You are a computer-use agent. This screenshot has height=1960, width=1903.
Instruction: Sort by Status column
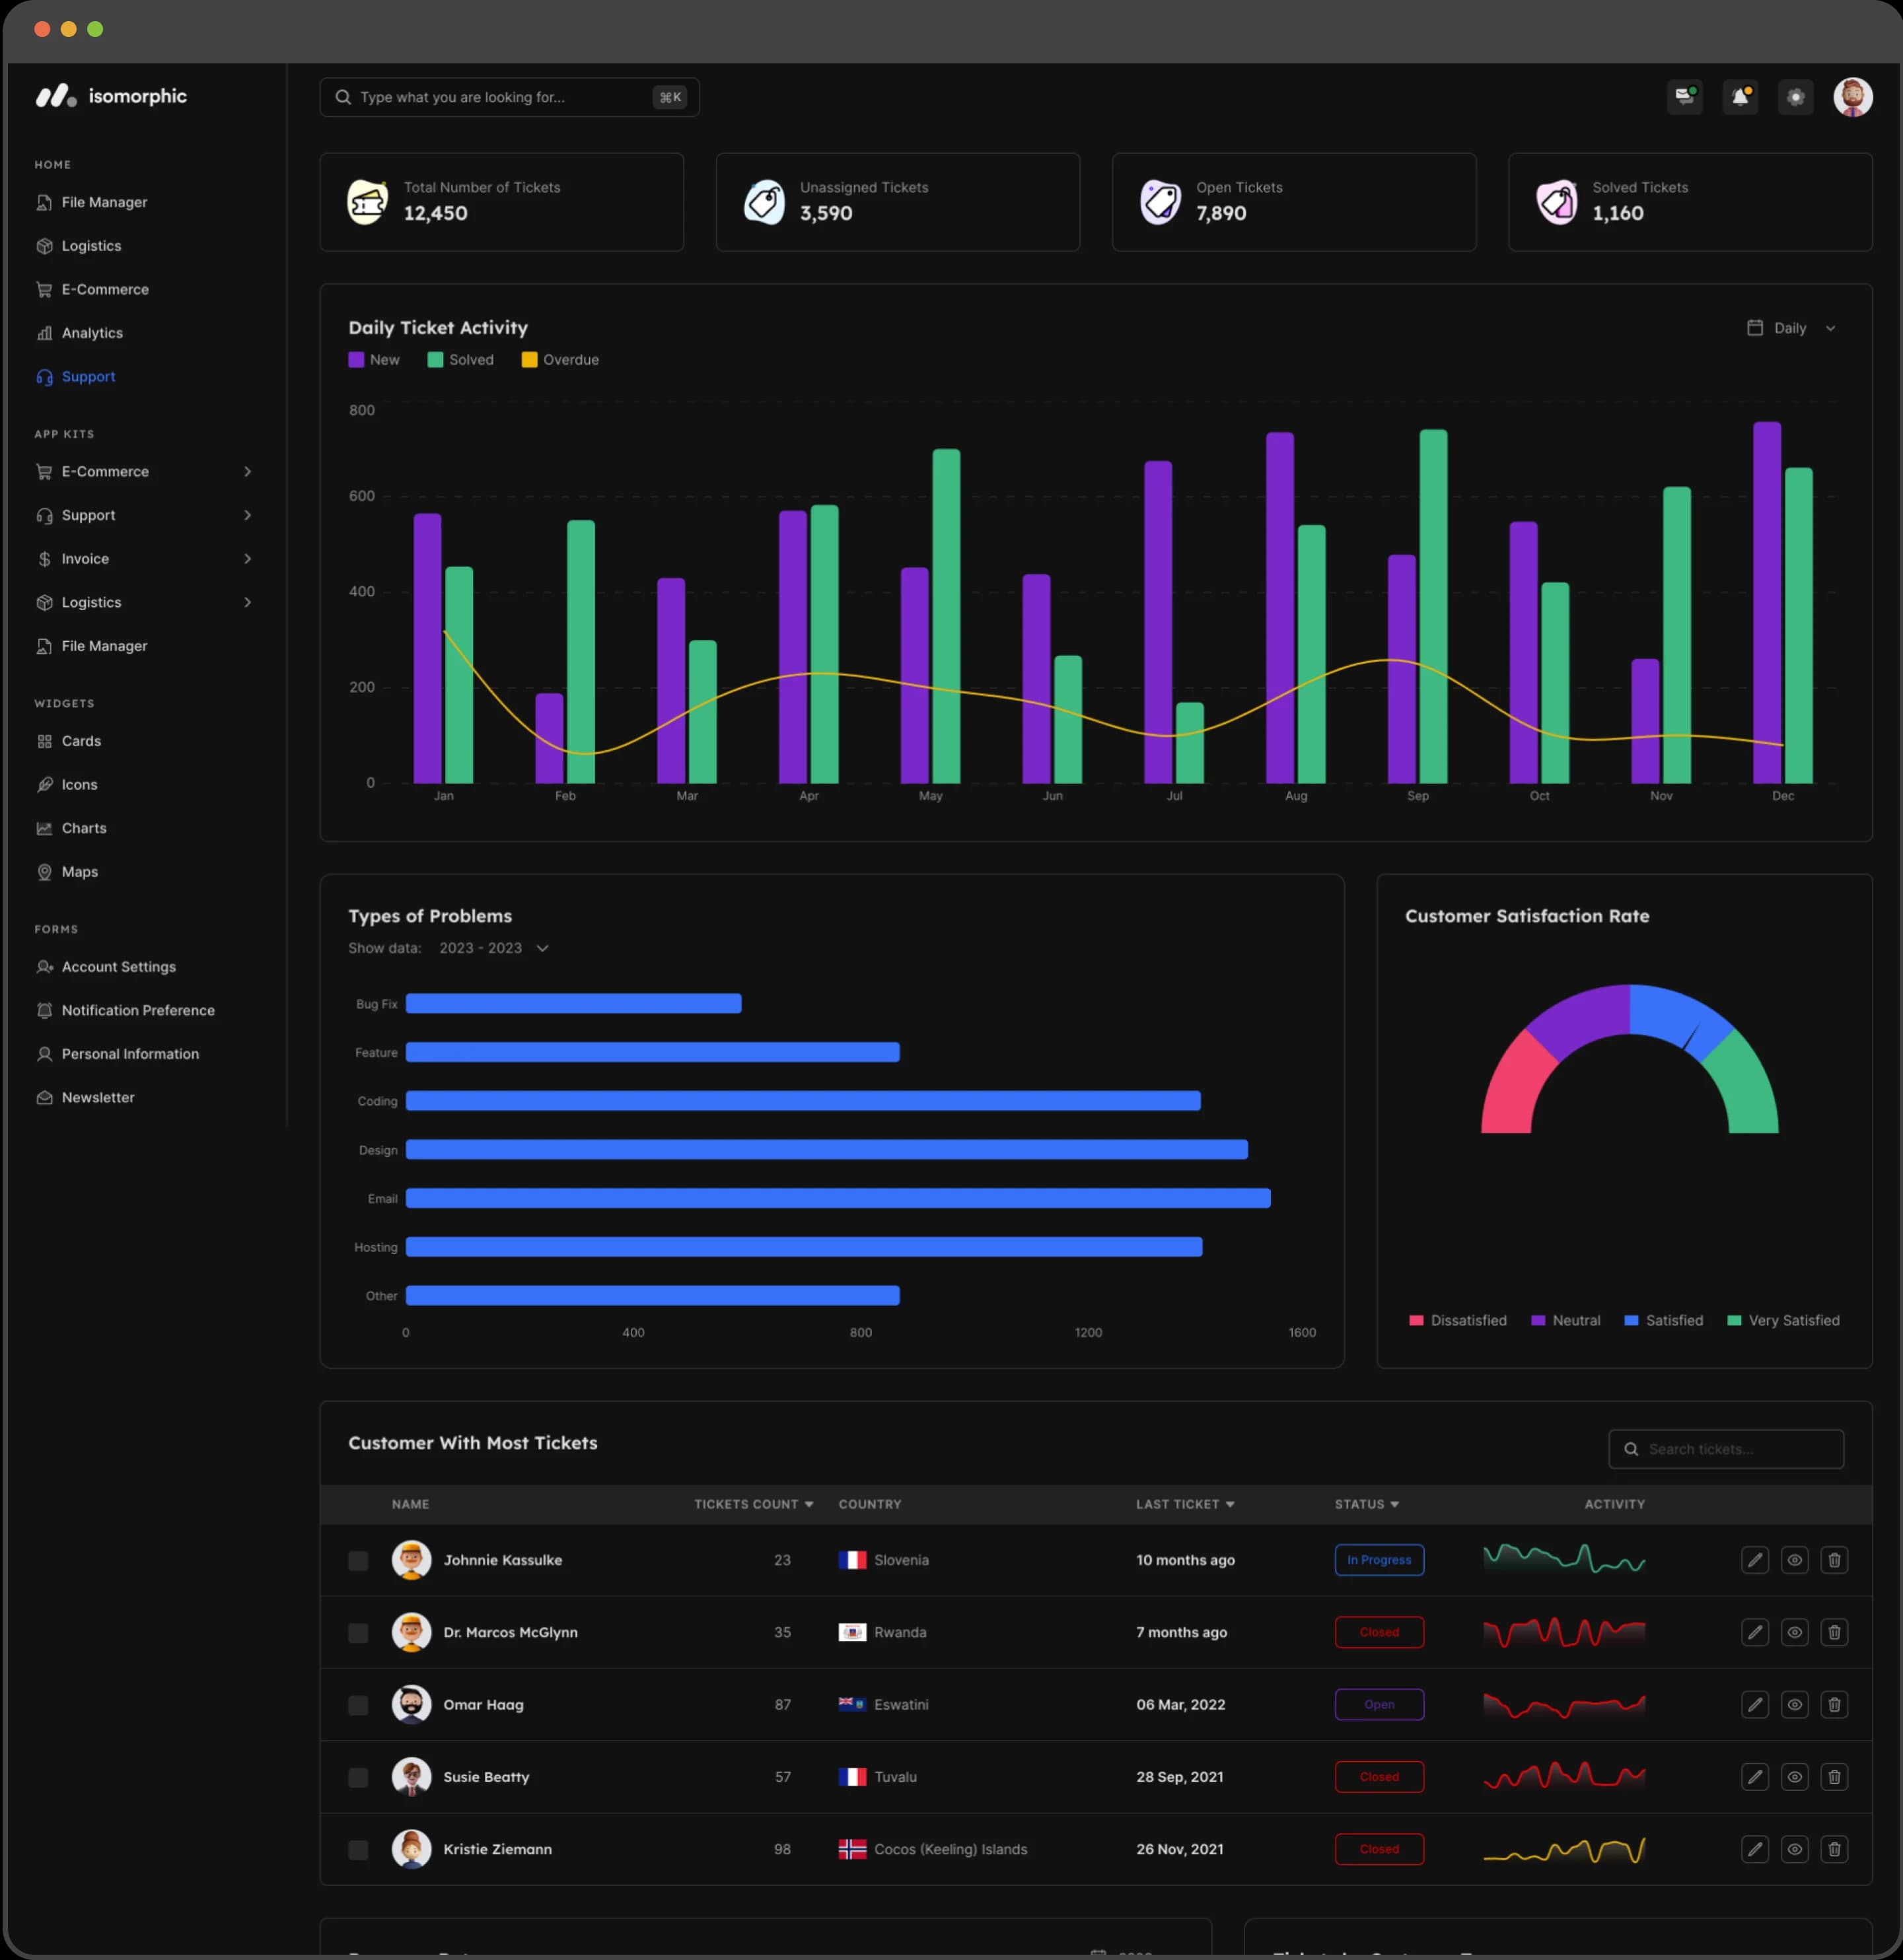pyautogui.click(x=1367, y=1504)
